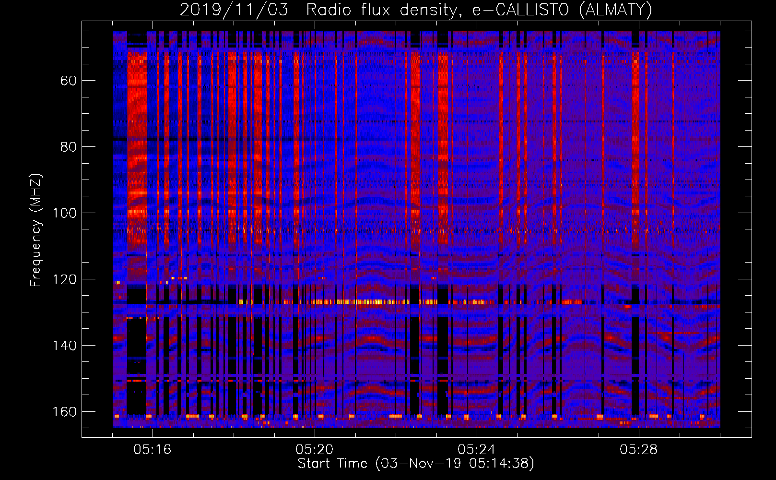Click the 'Start Time (03-Nov-19 05:14:38)' axis label
This screenshot has width=776, height=480.
click(416, 464)
